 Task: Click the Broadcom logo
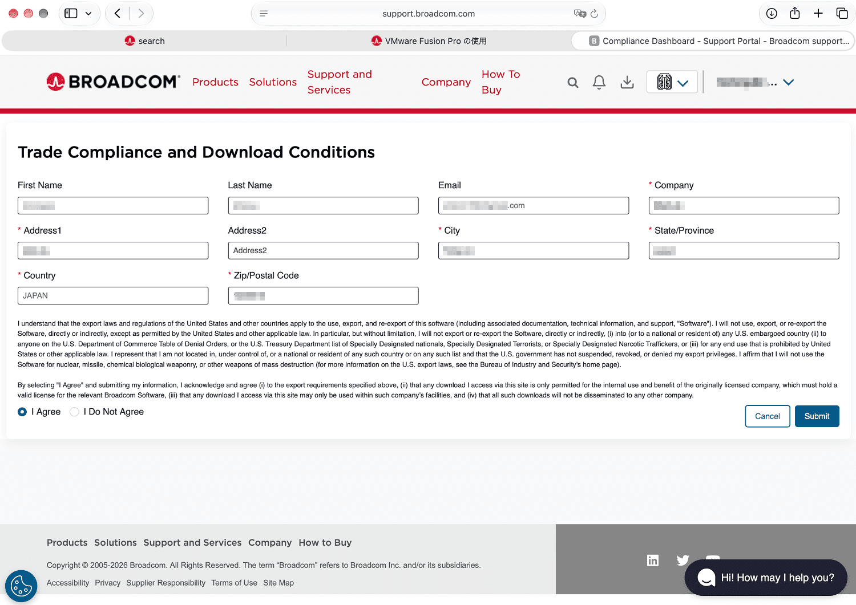click(113, 82)
